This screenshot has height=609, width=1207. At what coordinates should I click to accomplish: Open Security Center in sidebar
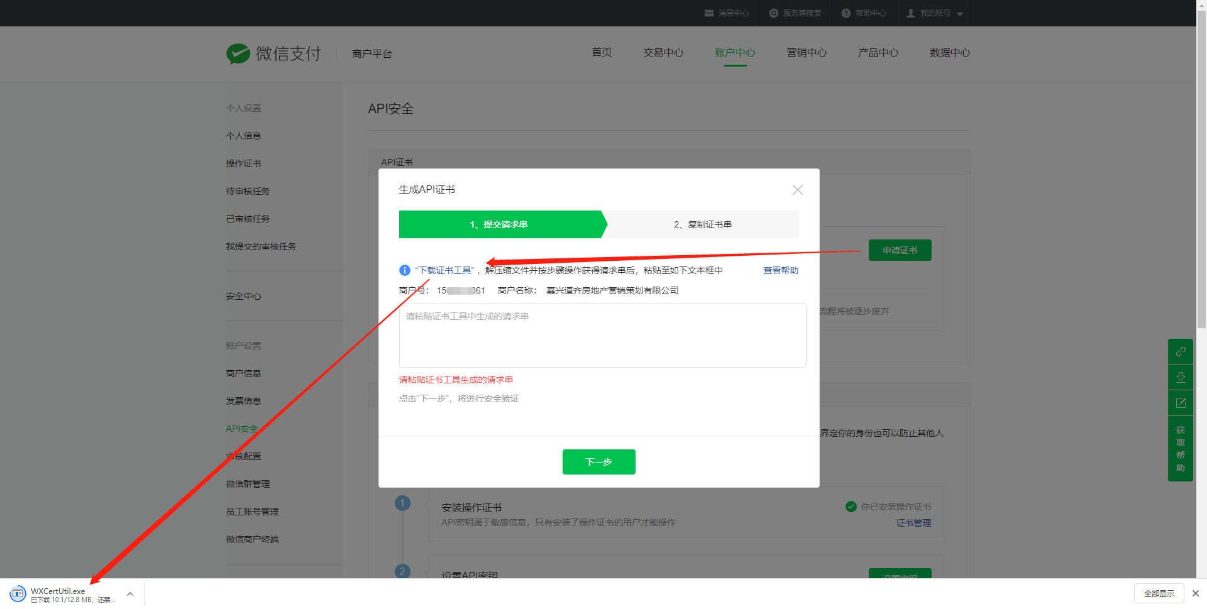coord(243,296)
